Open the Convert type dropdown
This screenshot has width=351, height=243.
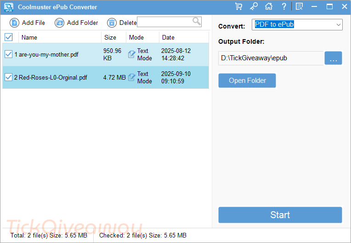pyautogui.click(x=297, y=25)
